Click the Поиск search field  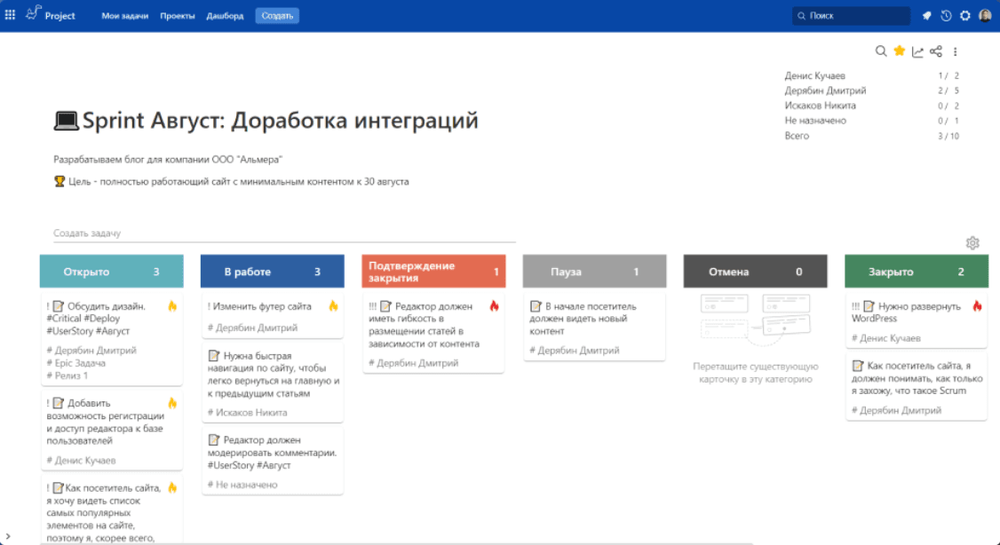click(x=851, y=16)
